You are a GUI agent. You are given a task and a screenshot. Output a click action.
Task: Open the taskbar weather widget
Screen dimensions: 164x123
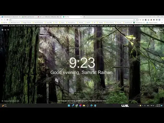coord(4,106)
